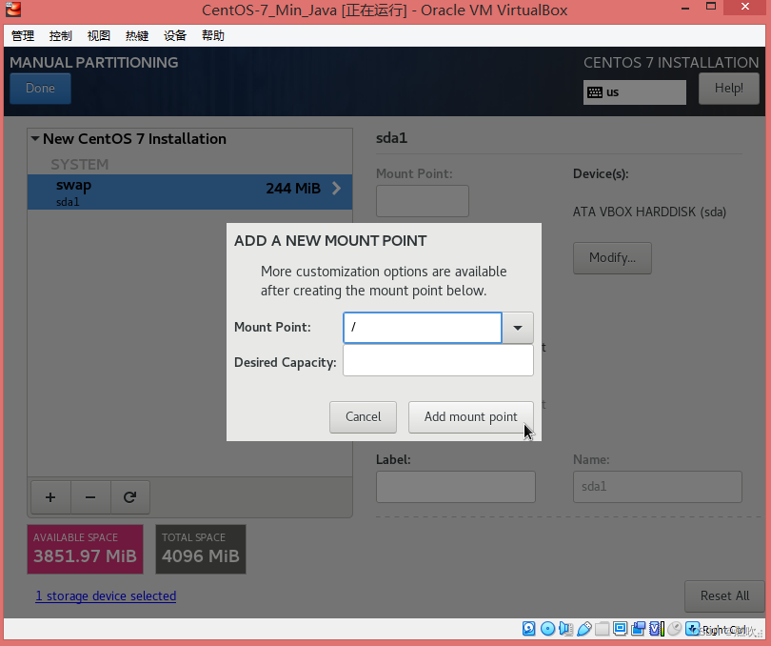
Task: Open the 视图 menu
Action: pyautogui.click(x=98, y=36)
